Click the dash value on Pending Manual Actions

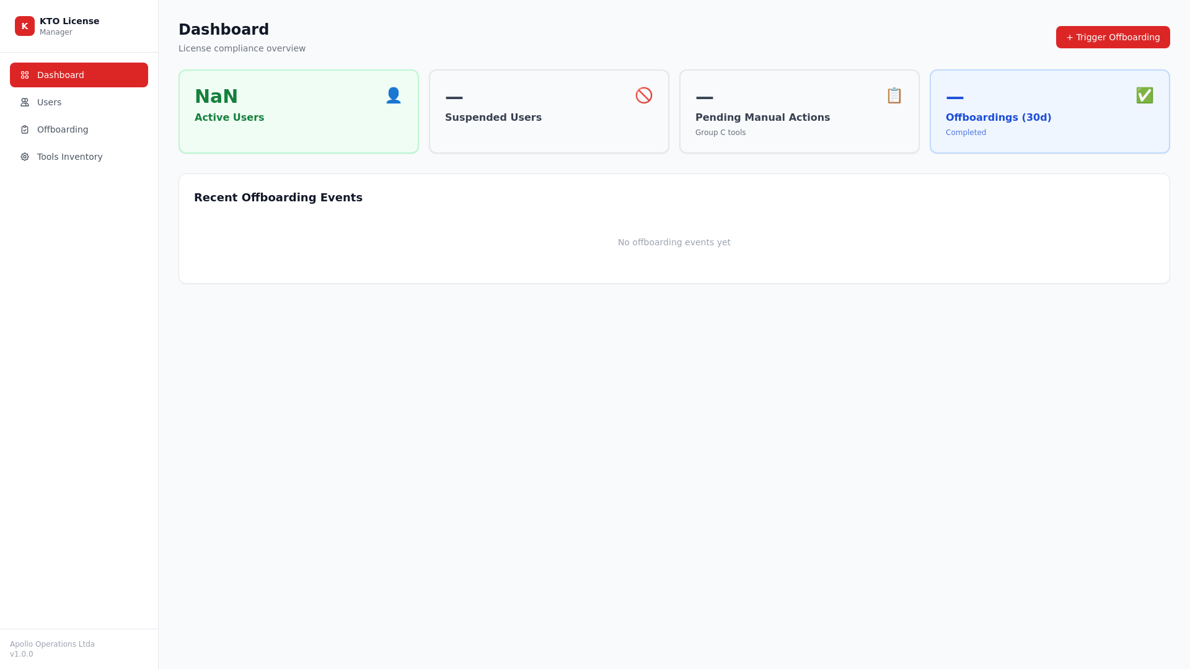click(705, 97)
